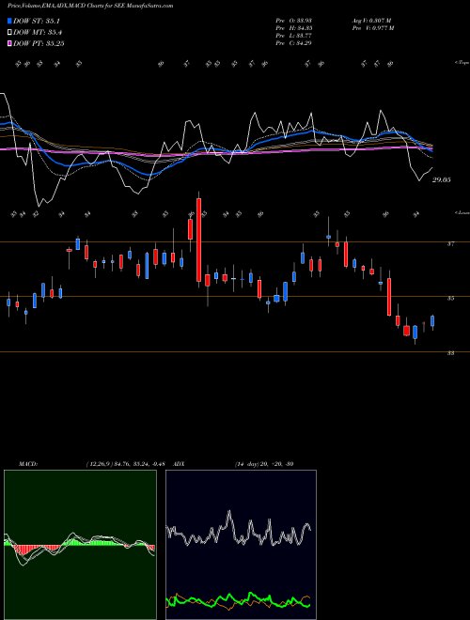Click the 29.05 value beside the EMA chart

coord(442,180)
